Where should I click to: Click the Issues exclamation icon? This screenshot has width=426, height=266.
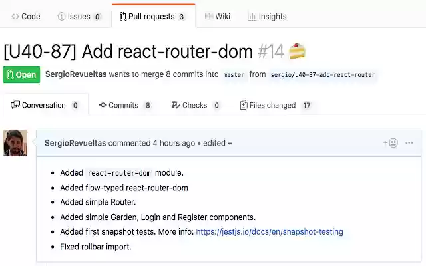pyautogui.click(x=61, y=17)
